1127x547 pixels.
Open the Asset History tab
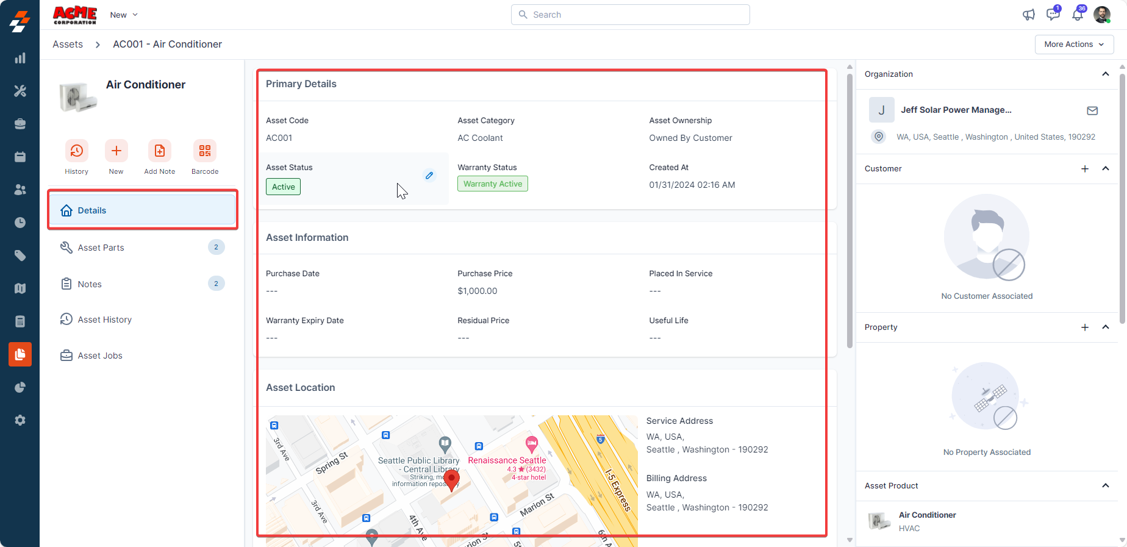[x=105, y=320]
